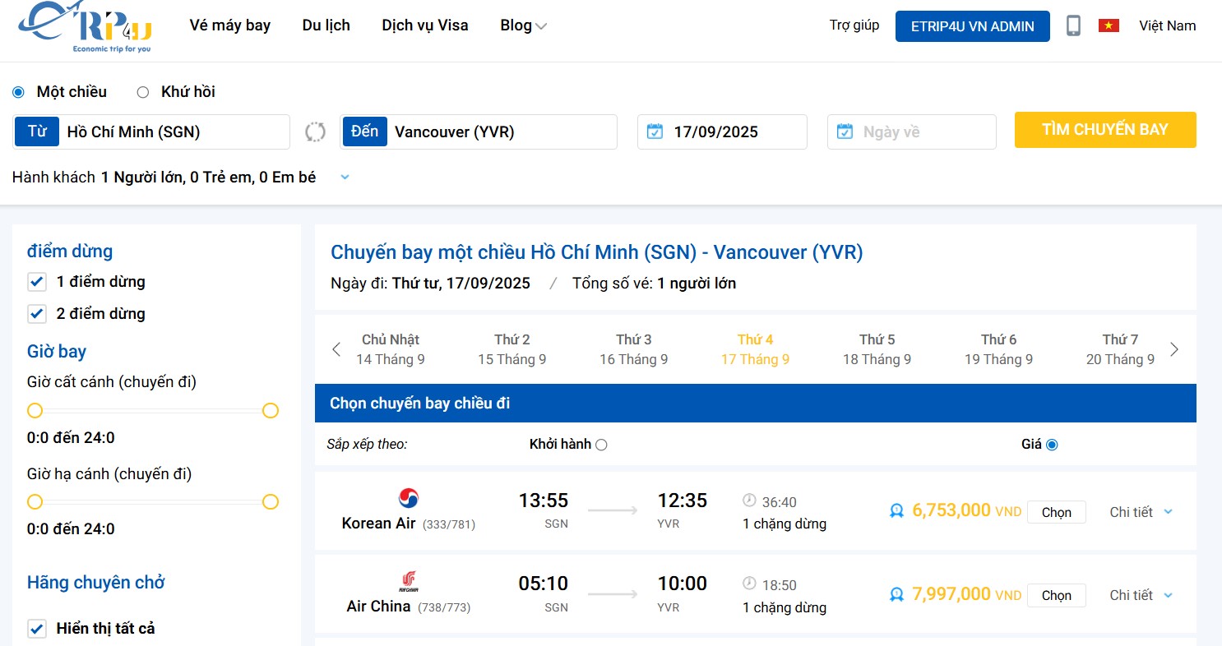
Task: Open the 'Dịch vụ Visa' menu item
Action: click(x=424, y=25)
